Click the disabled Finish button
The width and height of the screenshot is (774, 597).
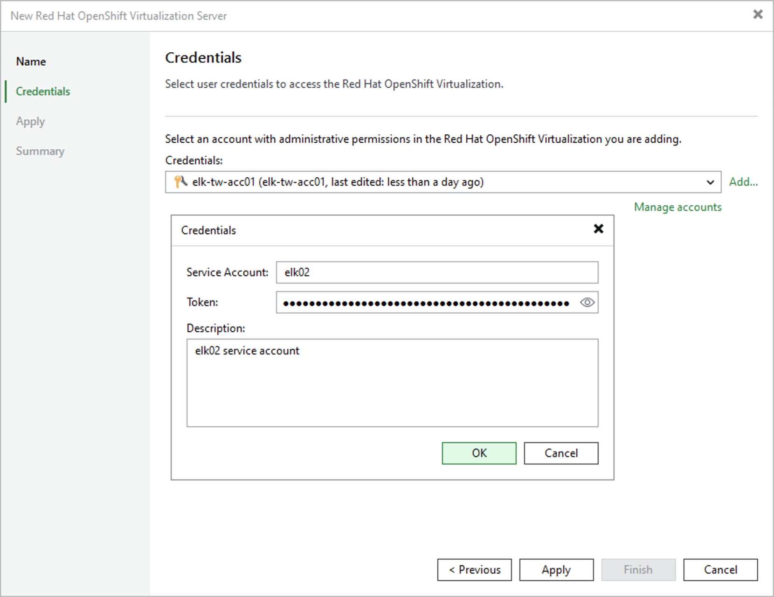point(638,570)
